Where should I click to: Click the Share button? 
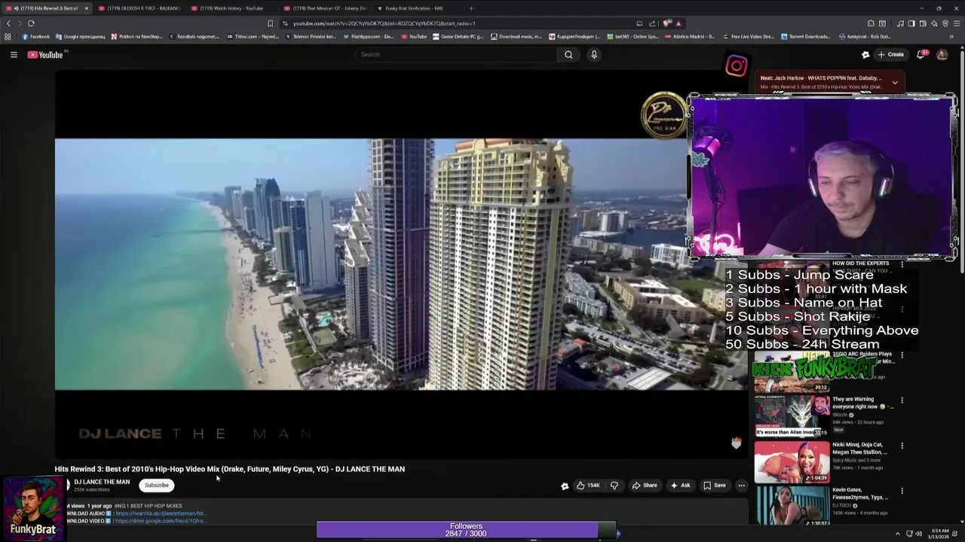coord(645,486)
